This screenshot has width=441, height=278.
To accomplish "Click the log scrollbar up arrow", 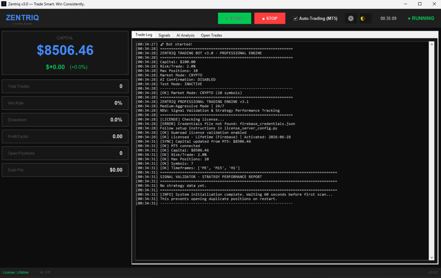I will [432, 44].
